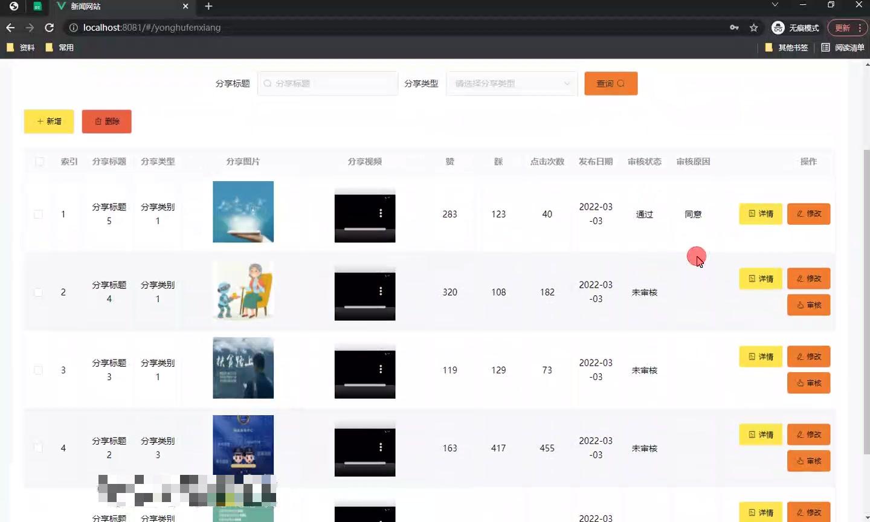This screenshot has width=870, height=522.
Task: Click the 新增 add button
Action: pyautogui.click(x=49, y=121)
